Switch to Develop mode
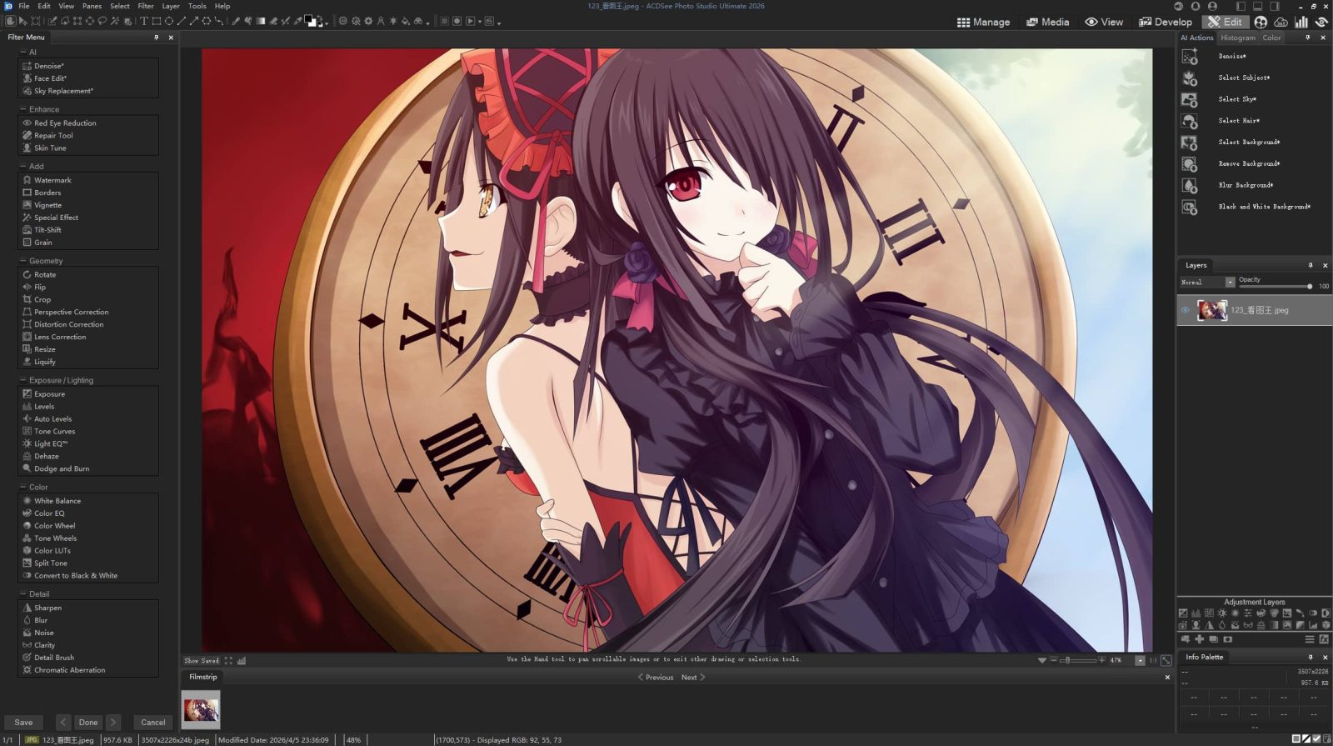 click(1166, 22)
